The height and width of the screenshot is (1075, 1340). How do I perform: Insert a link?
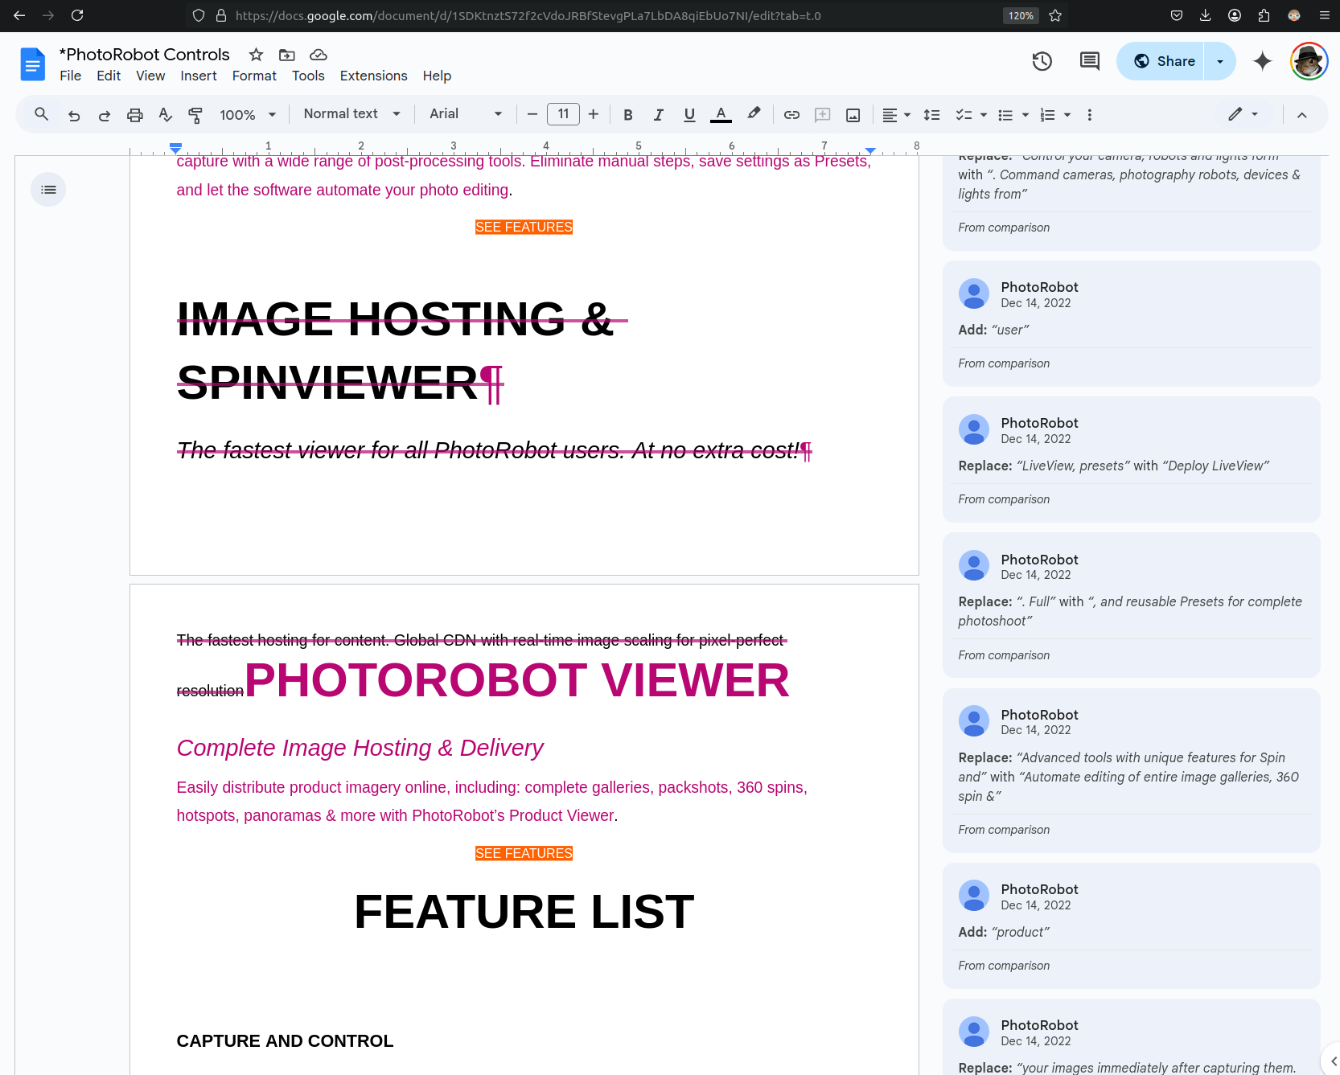(x=792, y=115)
